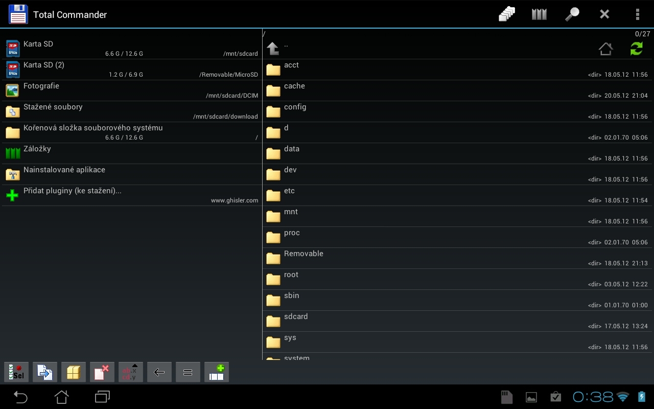Click the equals sign panel toolbar button
This screenshot has width=654, height=409.
[x=188, y=372]
